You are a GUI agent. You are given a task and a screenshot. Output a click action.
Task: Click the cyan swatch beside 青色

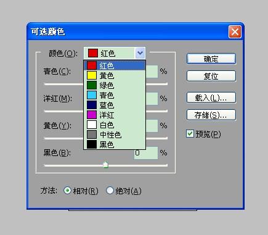(x=92, y=95)
